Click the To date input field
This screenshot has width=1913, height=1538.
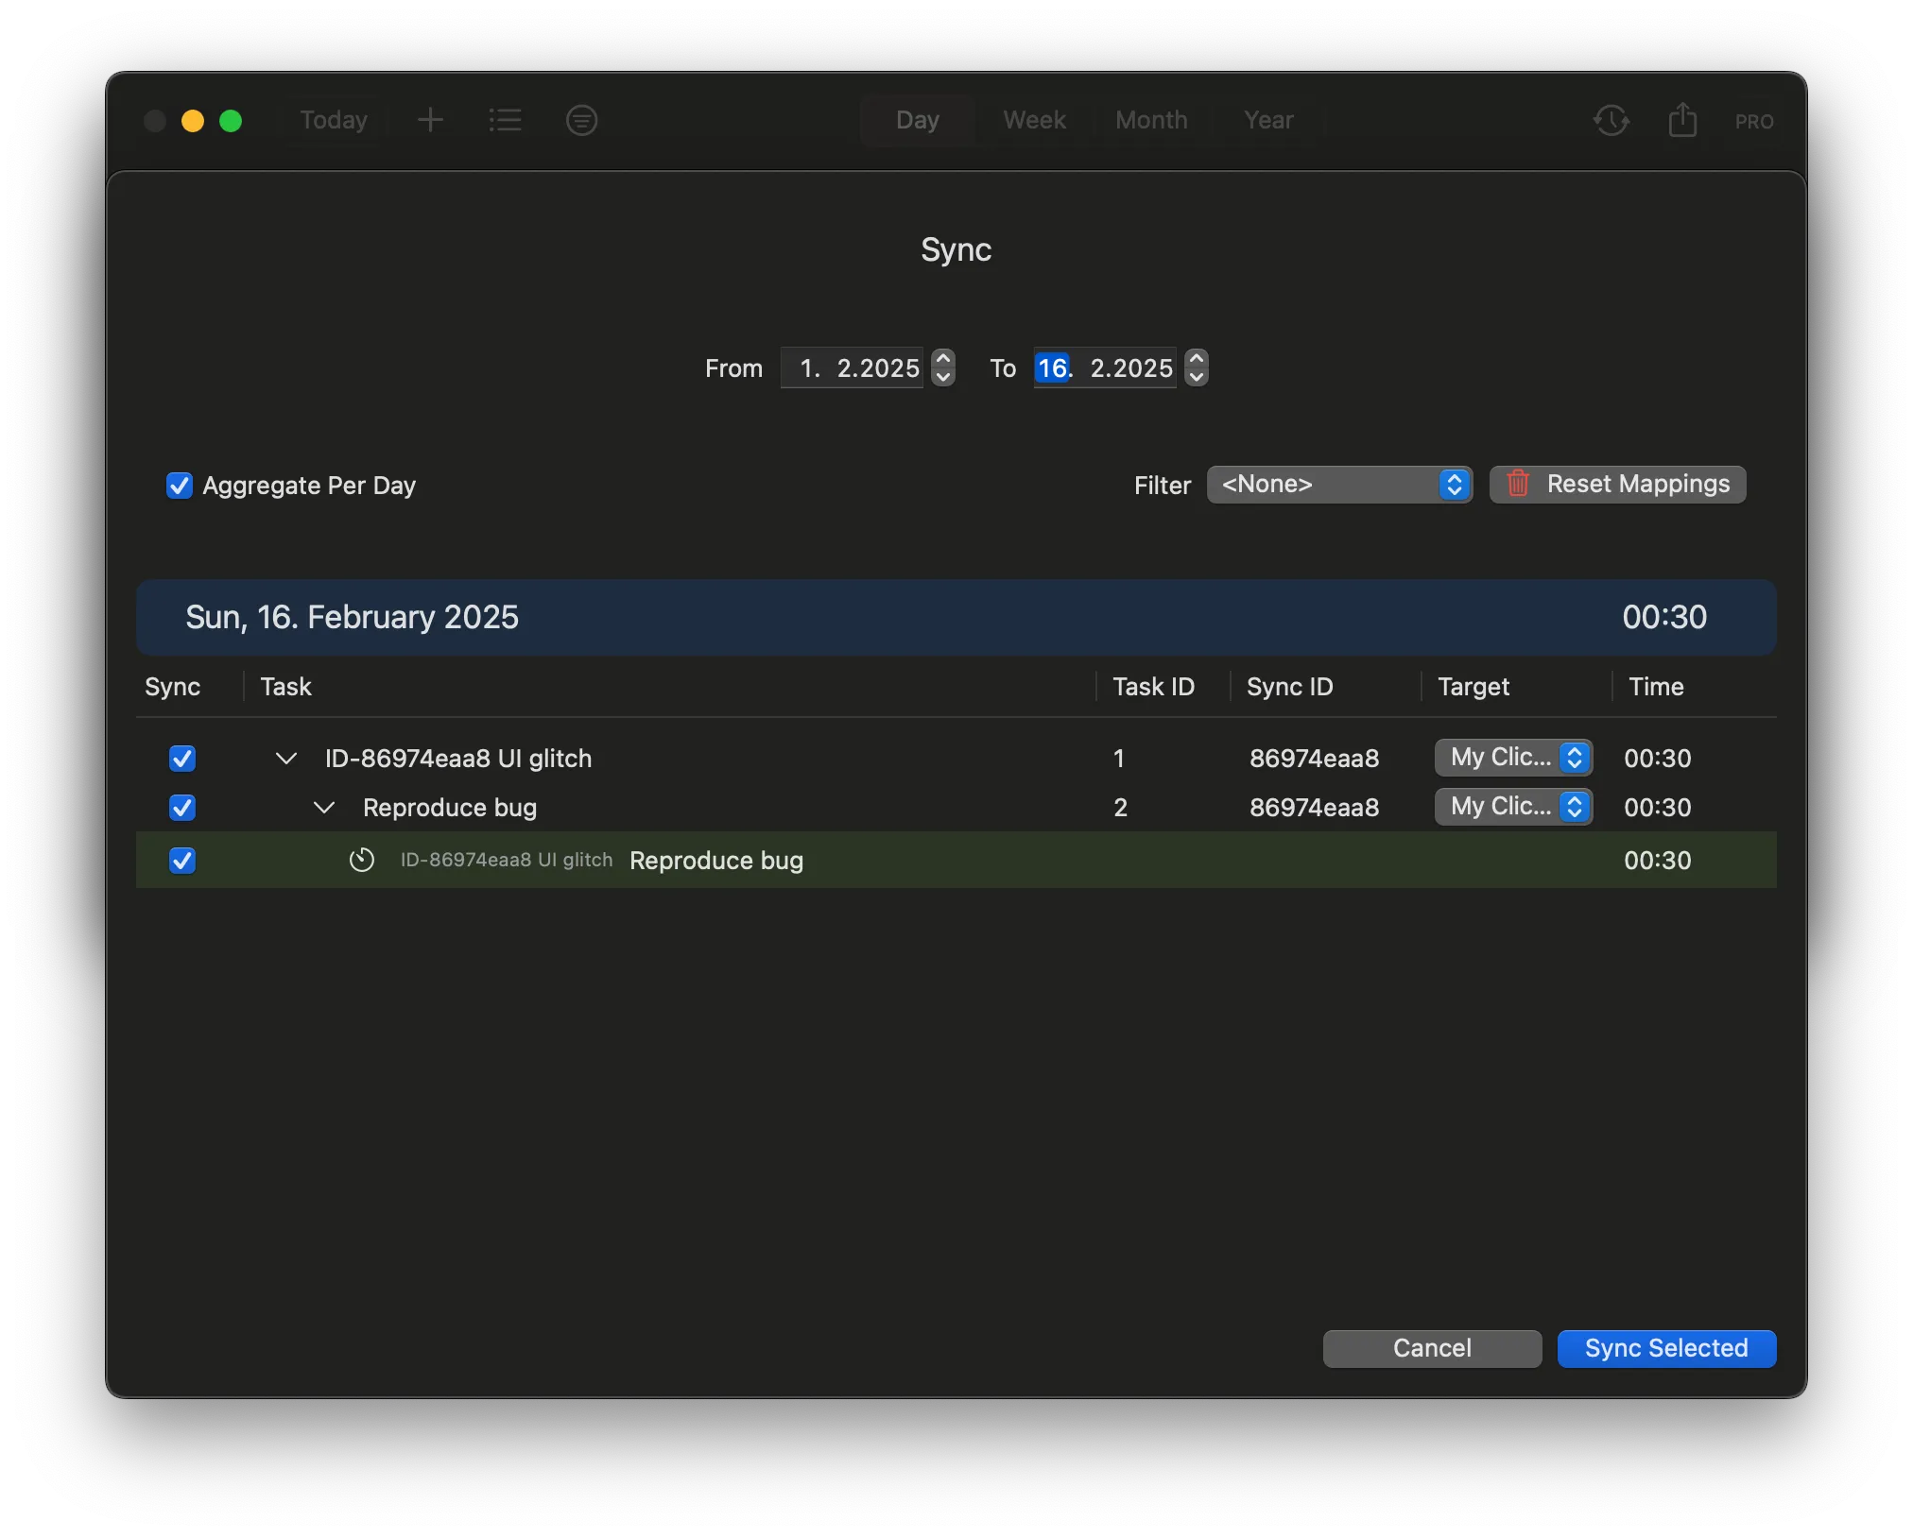(1104, 367)
